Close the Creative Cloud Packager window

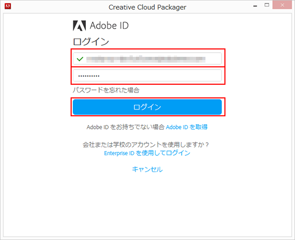click(282, 5)
